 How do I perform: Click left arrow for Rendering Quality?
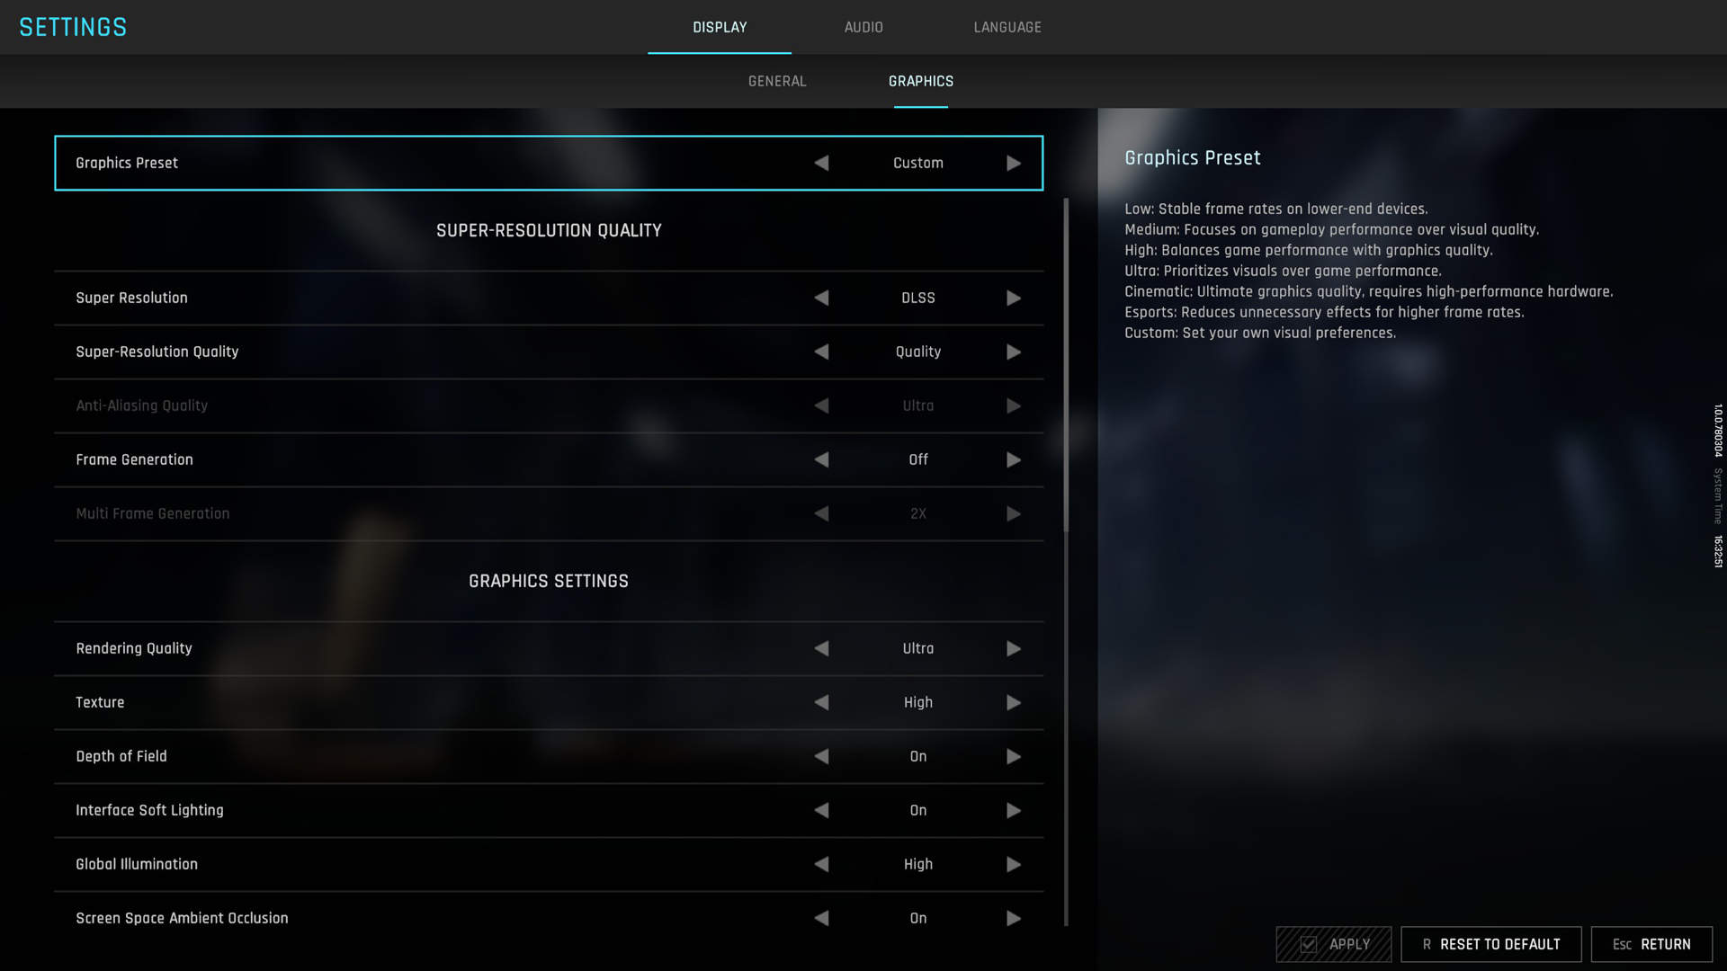click(821, 649)
